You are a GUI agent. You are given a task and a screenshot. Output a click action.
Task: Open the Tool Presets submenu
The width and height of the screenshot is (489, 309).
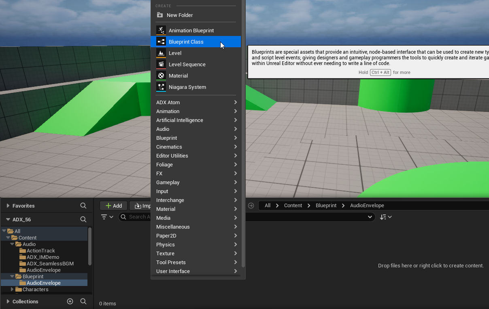(x=196, y=262)
